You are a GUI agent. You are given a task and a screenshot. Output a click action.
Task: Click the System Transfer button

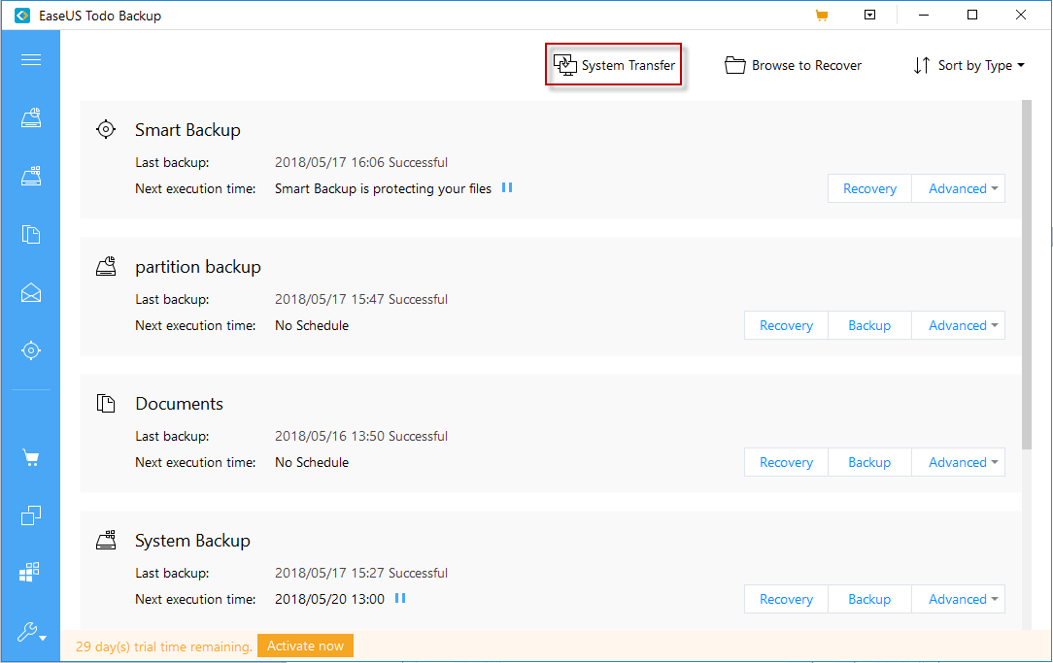click(614, 65)
